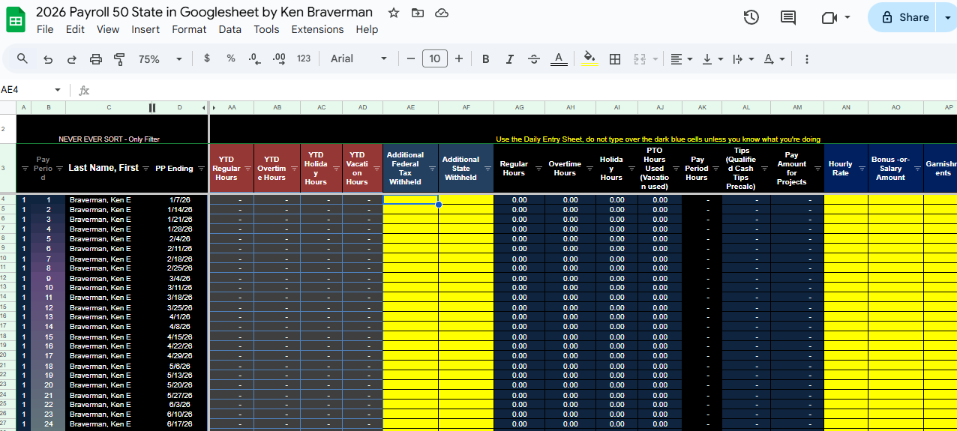Click the Name box showing AE4

pyautogui.click(x=26, y=90)
